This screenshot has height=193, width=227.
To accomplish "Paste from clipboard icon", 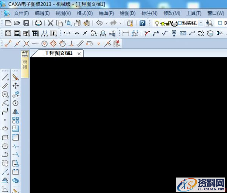I will pyautogui.click(x=78, y=23).
